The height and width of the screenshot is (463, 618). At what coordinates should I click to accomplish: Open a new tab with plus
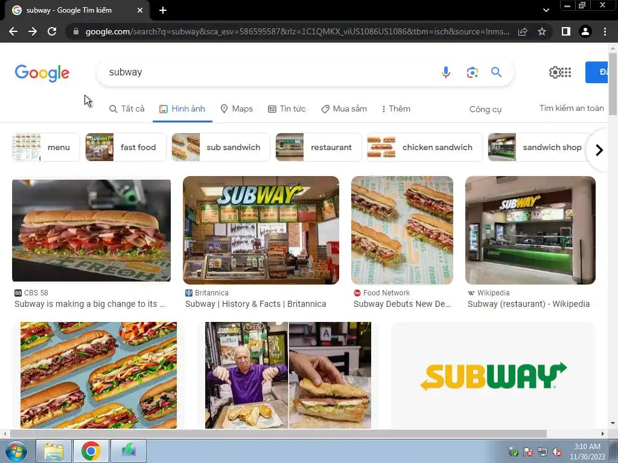click(x=163, y=10)
